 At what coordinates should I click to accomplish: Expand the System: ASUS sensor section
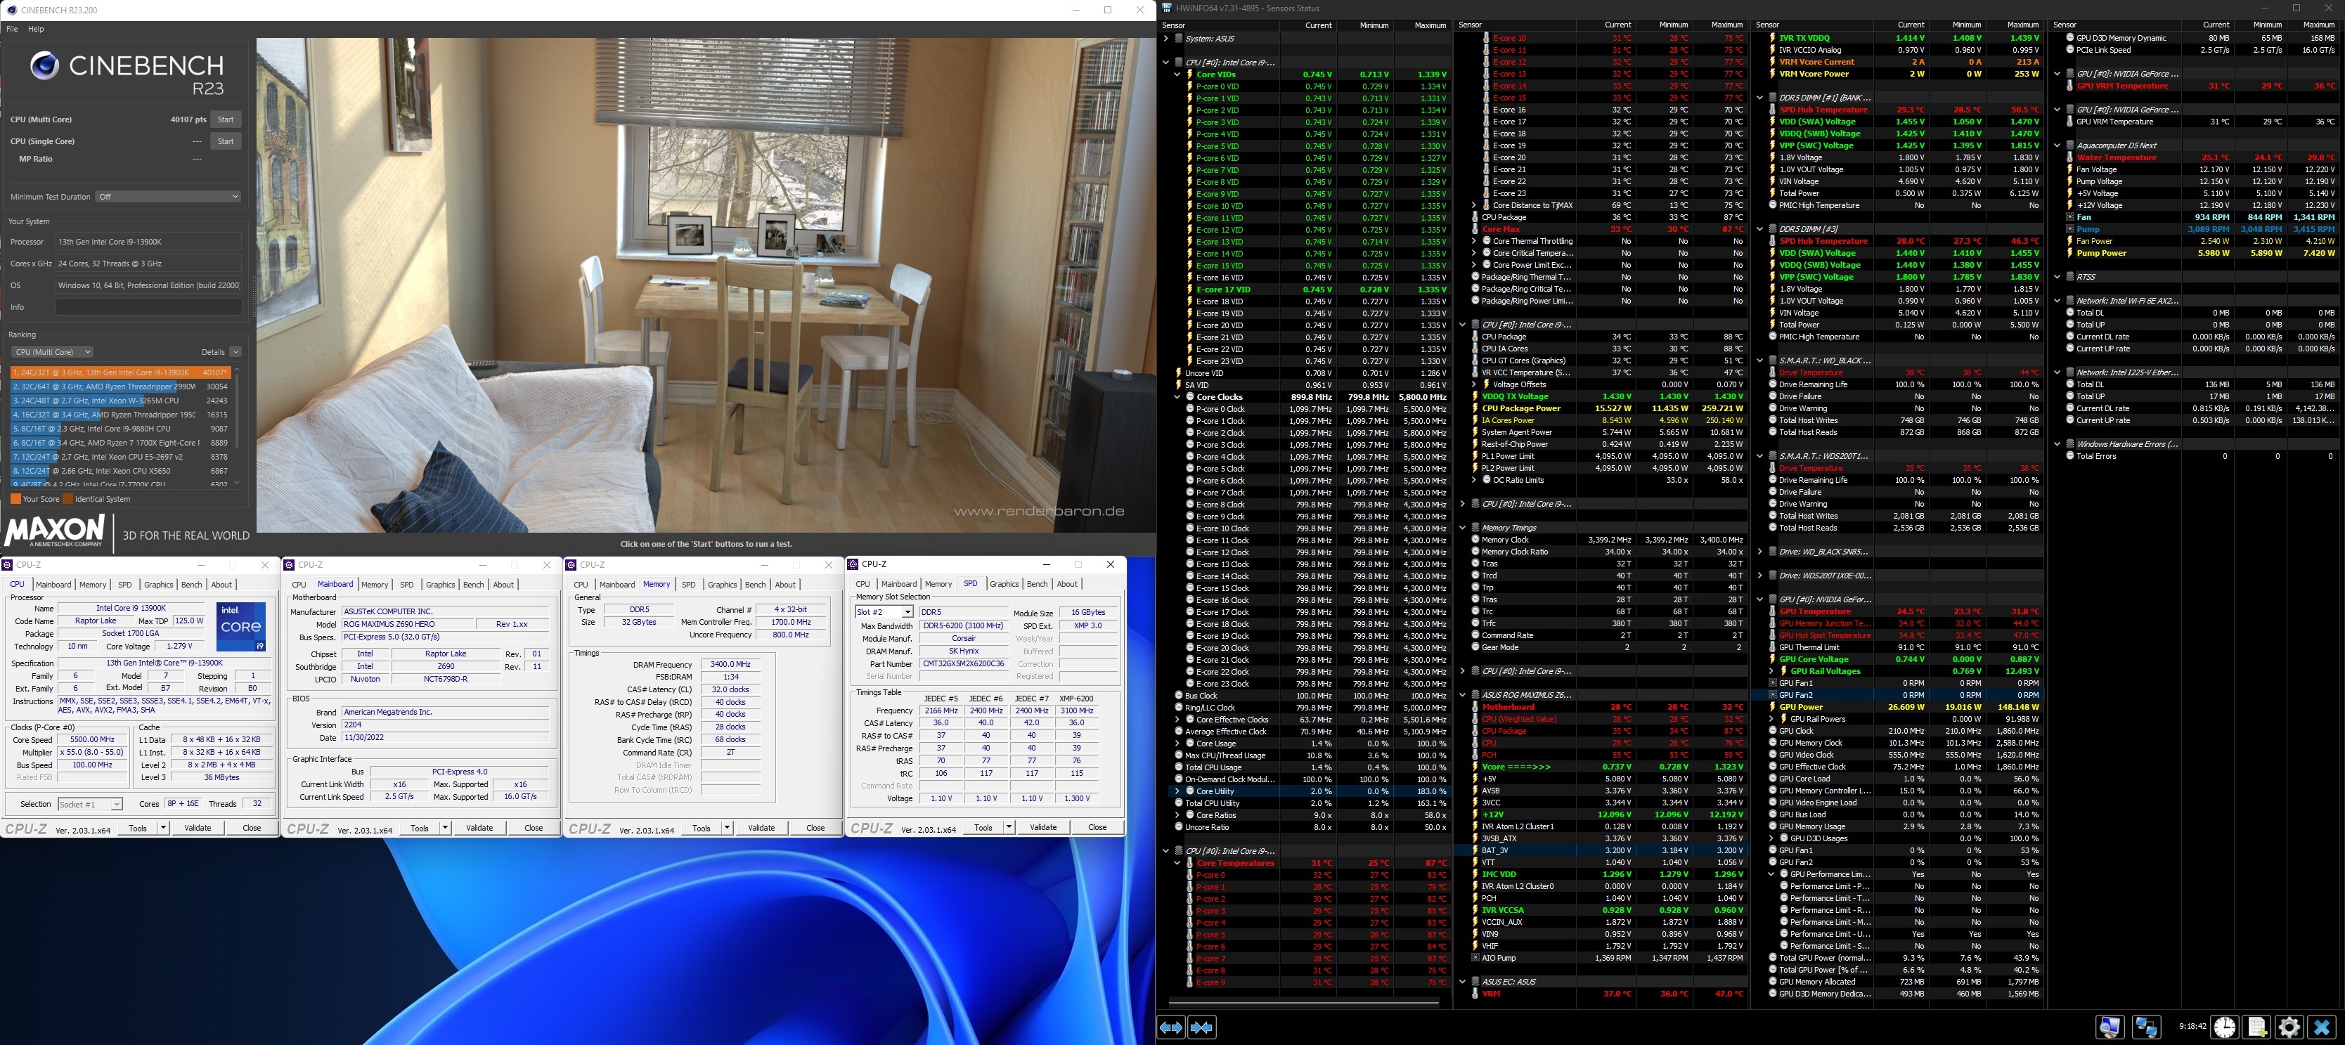[x=1165, y=38]
